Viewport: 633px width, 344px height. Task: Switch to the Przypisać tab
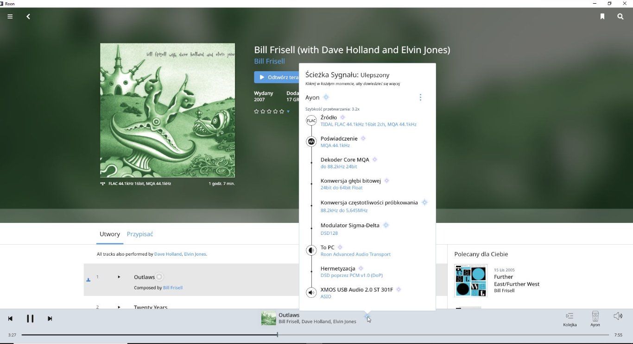pos(140,234)
